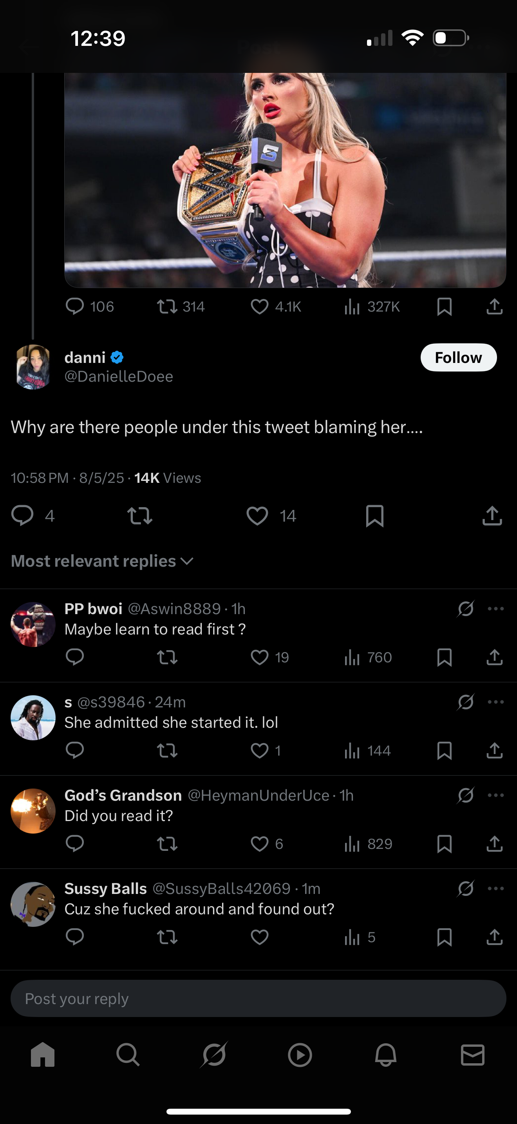Repost danni's tweet
This screenshot has height=1124, width=517.
[x=140, y=516]
